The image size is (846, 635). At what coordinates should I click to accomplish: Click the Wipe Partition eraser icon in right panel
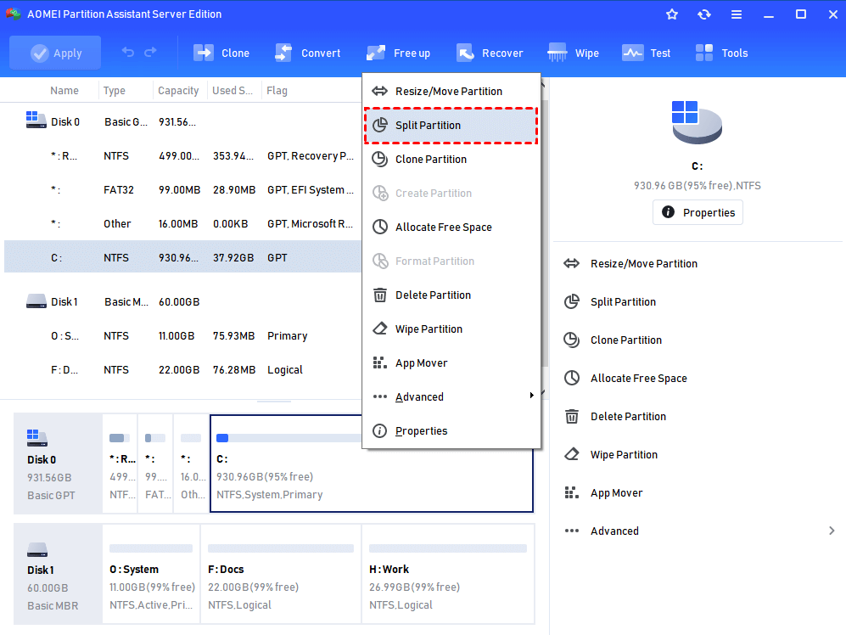click(571, 454)
